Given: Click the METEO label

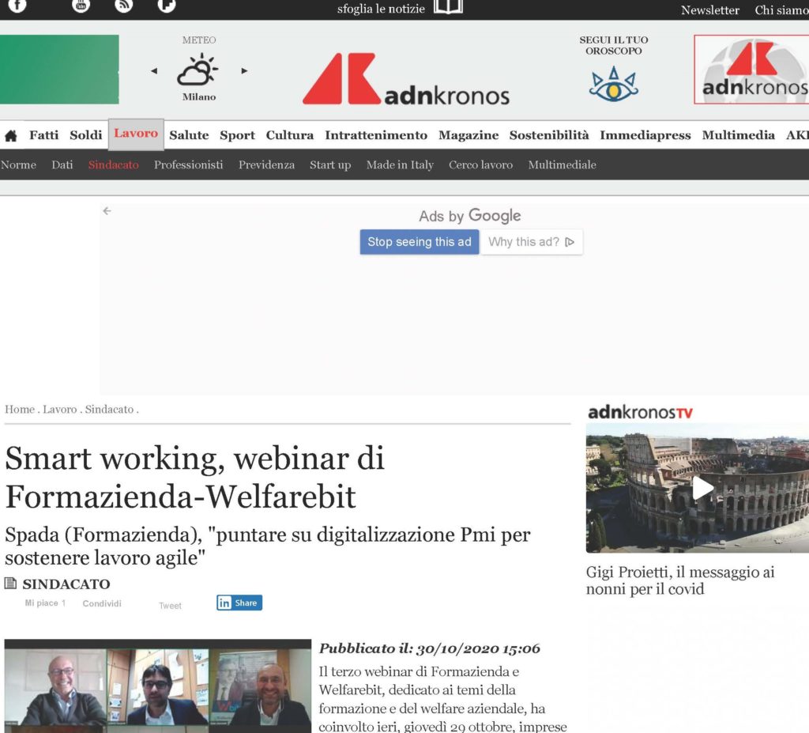Looking at the screenshot, I should pyautogui.click(x=198, y=40).
